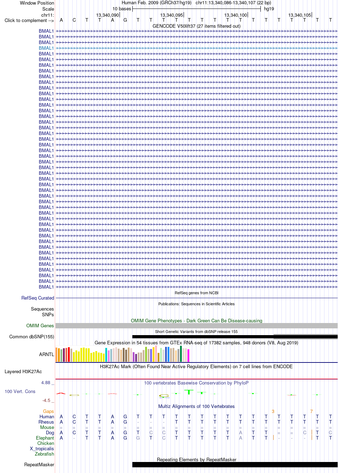Viewport: 338px width, 473px height.
Task: Open the RefSeq Curated track label
Action: 38,298
